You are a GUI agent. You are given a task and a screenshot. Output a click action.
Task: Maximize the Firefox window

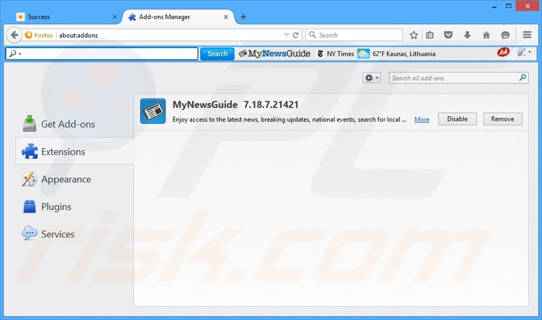pos(508,6)
